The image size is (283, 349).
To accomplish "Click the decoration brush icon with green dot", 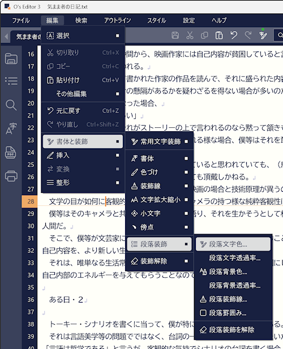I will point(263,35).
